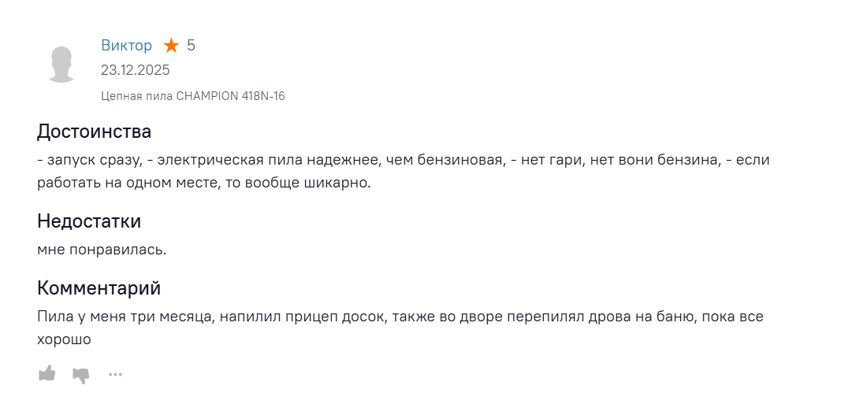Click the text 'запуск сразу' in advantages
The image size is (852, 393).
pos(93,160)
